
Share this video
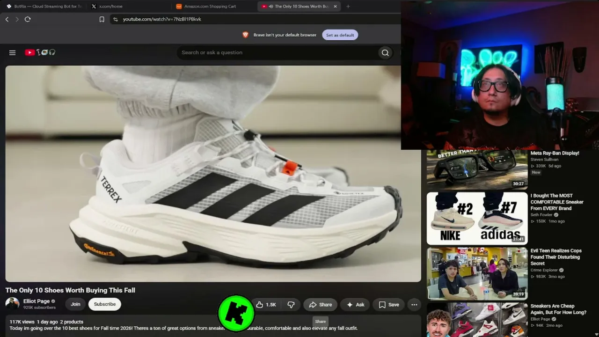point(320,305)
